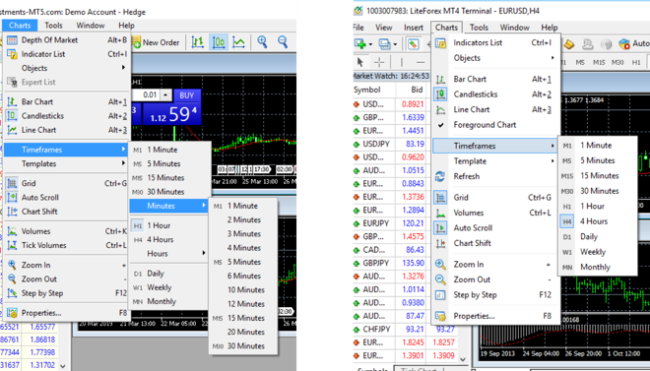Click Zoom Out in MT5 Charts menu

pos(66,279)
